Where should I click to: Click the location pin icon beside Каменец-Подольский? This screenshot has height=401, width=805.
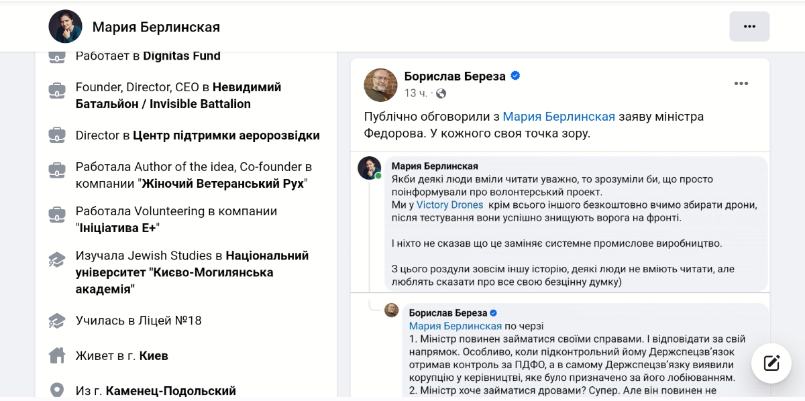click(57, 390)
